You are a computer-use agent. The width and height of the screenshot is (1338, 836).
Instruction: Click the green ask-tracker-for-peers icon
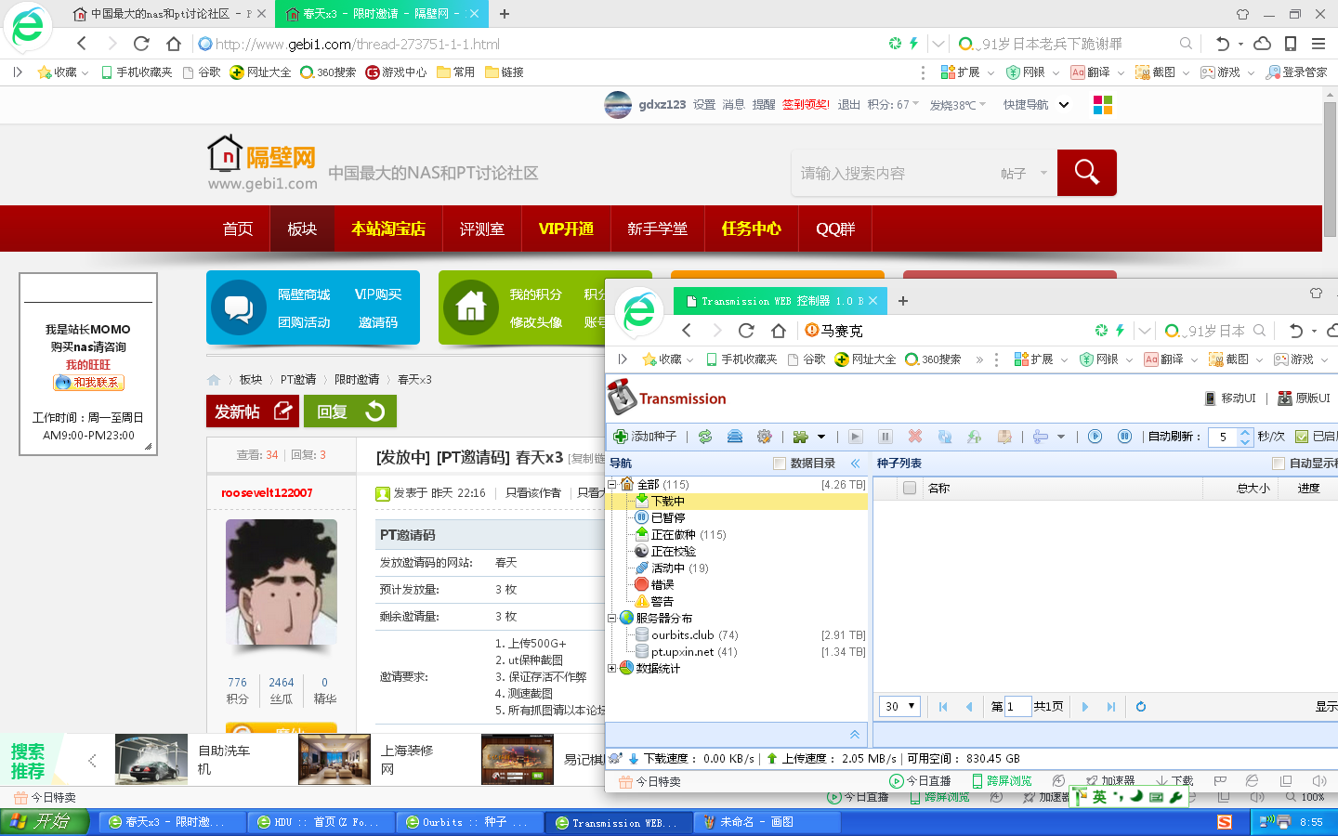tap(975, 437)
